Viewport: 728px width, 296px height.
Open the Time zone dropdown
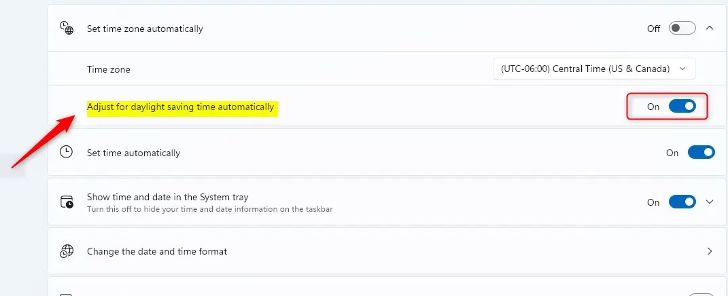tap(594, 69)
